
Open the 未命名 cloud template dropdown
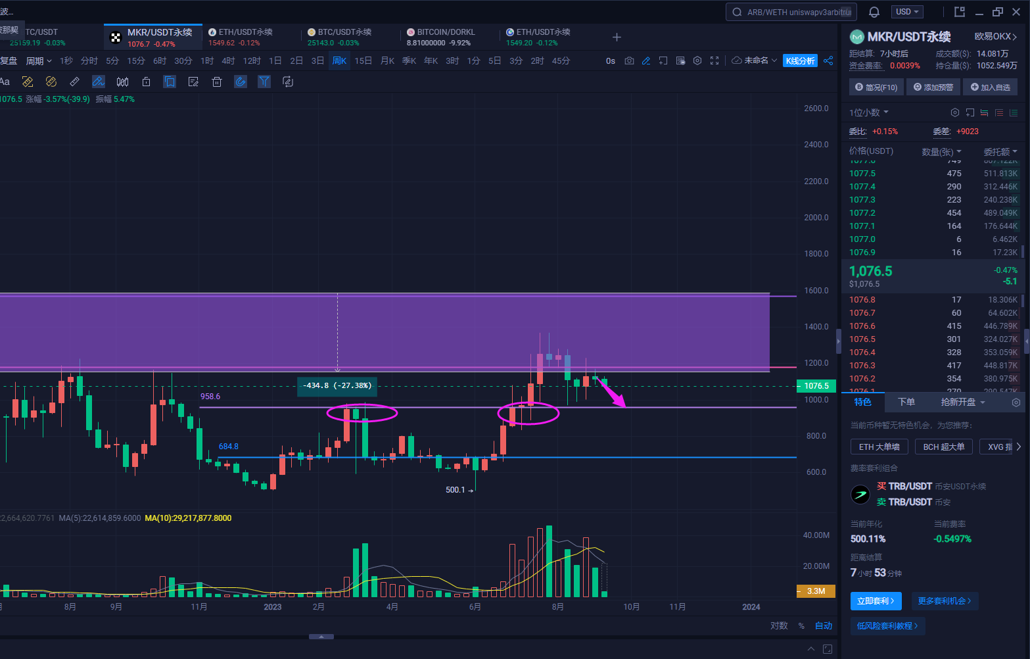point(755,61)
